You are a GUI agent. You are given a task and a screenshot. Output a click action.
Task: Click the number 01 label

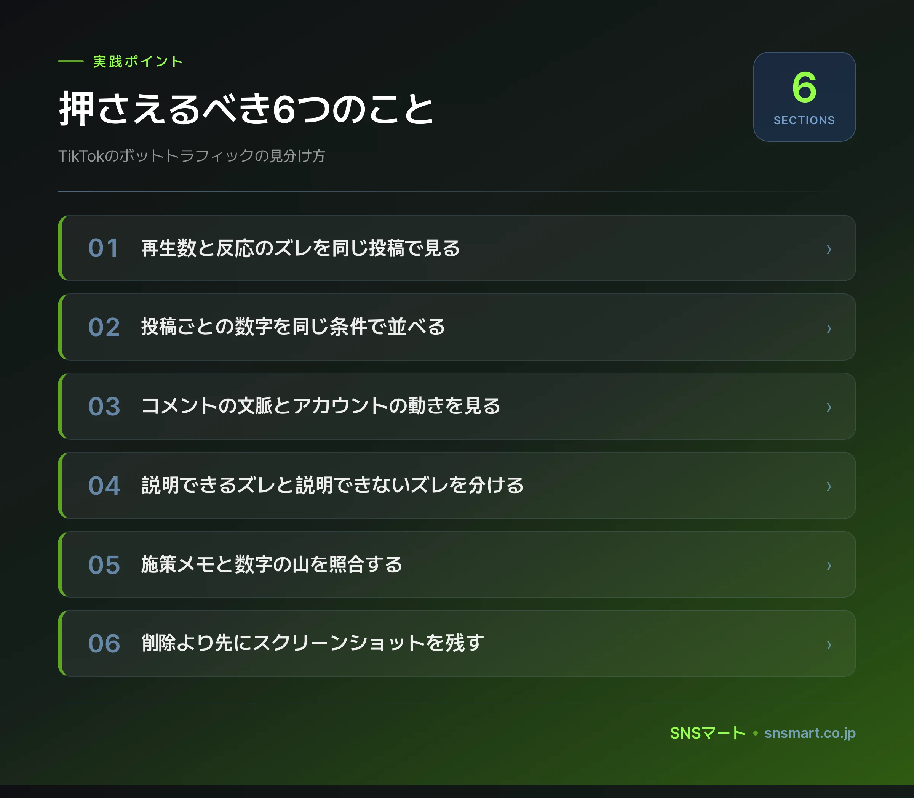(x=104, y=248)
